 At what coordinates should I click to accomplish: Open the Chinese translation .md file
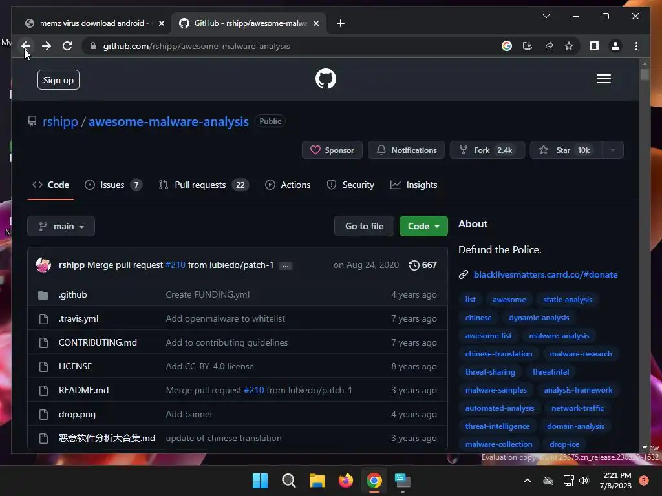(x=107, y=439)
